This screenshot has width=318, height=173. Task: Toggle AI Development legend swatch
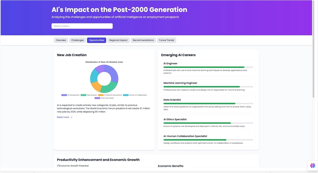pyautogui.click(x=64, y=95)
